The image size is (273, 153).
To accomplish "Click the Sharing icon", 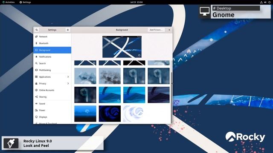I will (x=36, y=97).
